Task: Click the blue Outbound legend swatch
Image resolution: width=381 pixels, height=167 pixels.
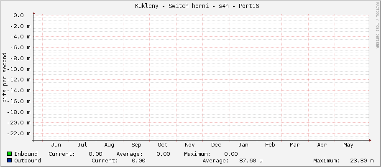Action: [x=10, y=160]
